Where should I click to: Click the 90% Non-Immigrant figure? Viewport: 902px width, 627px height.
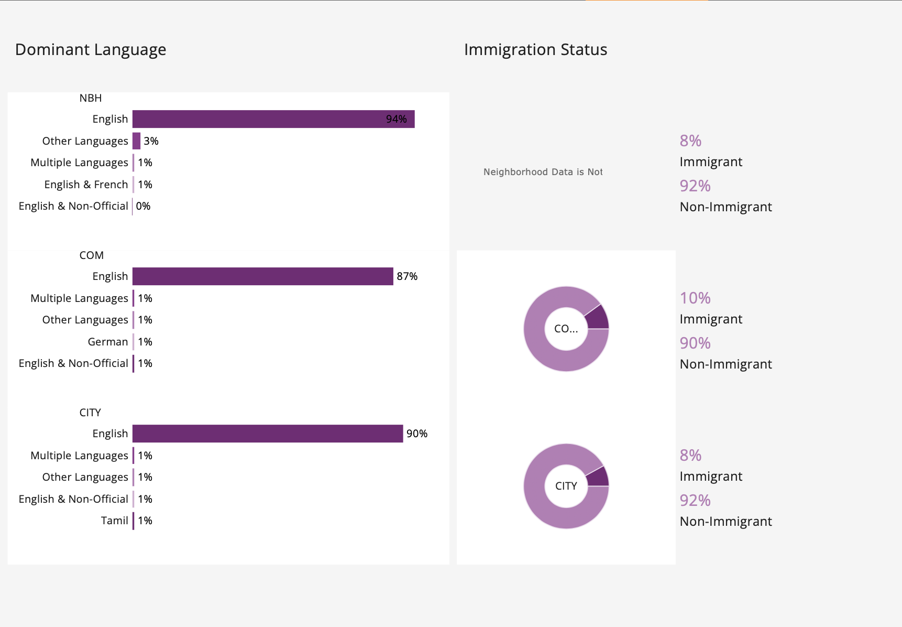(x=695, y=343)
